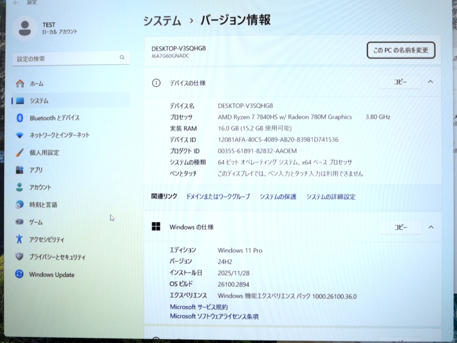The width and height of the screenshot is (457, 343).
Task: Open Privacy and security shield icon
Action: (20, 257)
